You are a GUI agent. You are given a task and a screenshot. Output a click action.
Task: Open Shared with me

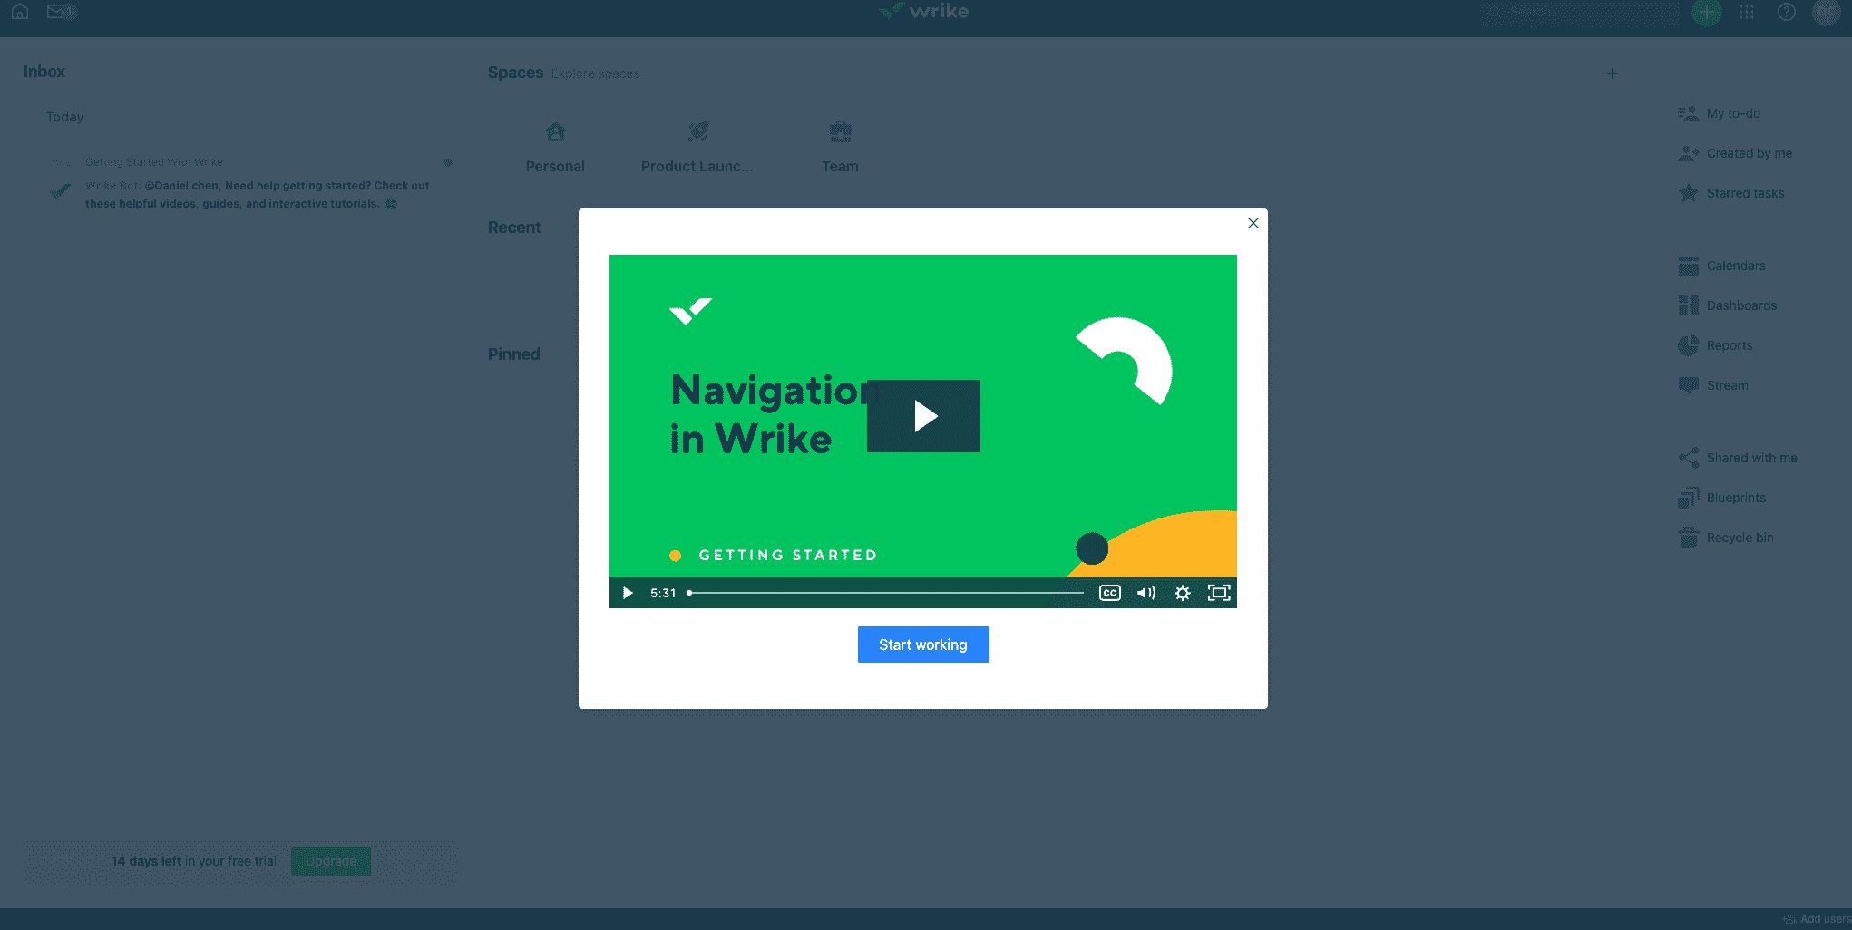1738,458
